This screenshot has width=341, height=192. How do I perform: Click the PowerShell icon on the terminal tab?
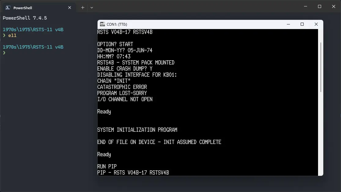click(x=8, y=7)
